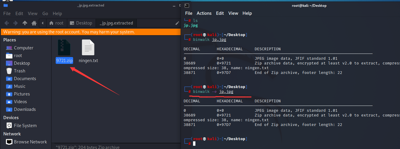Open the Edit menu in file manager
Viewport: 400px width, 149px height.
(19, 14)
